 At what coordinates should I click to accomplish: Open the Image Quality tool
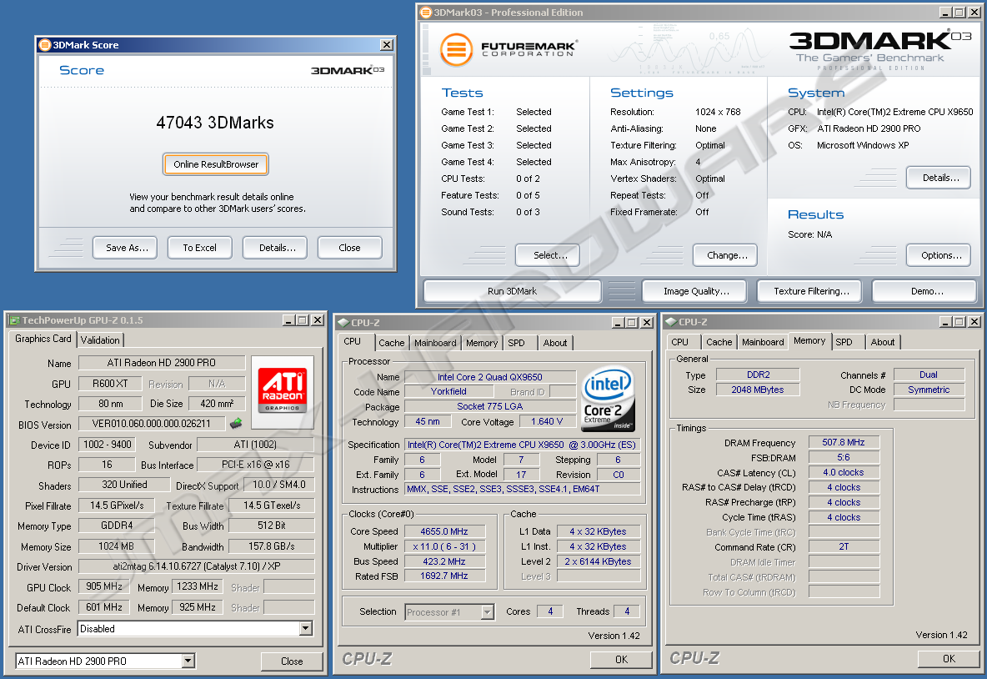[x=694, y=291]
